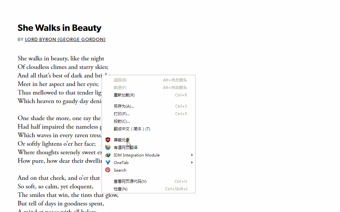Viewport: 340px width, 212px height.
Task: Click the uBlock Origin red shield icon
Action: click(x=108, y=140)
